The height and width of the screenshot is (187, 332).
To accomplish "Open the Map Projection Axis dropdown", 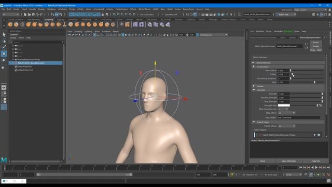I will 283,109.
